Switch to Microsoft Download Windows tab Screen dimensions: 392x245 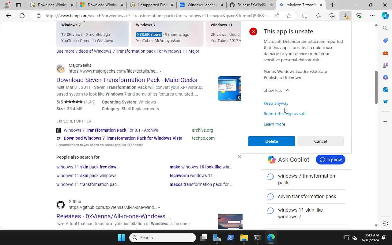tap(102, 5)
